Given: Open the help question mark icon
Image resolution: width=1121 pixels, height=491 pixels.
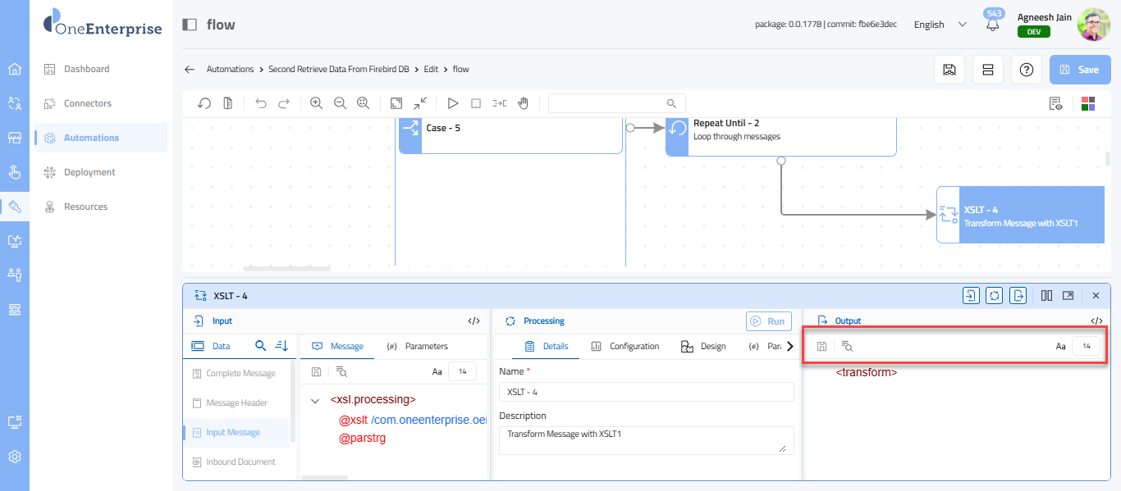Looking at the screenshot, I should 1026,70.
